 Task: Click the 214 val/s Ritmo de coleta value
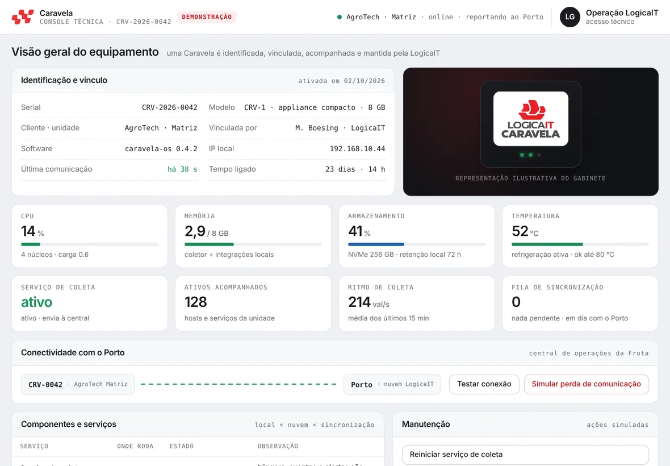click(x=368, y=302)
